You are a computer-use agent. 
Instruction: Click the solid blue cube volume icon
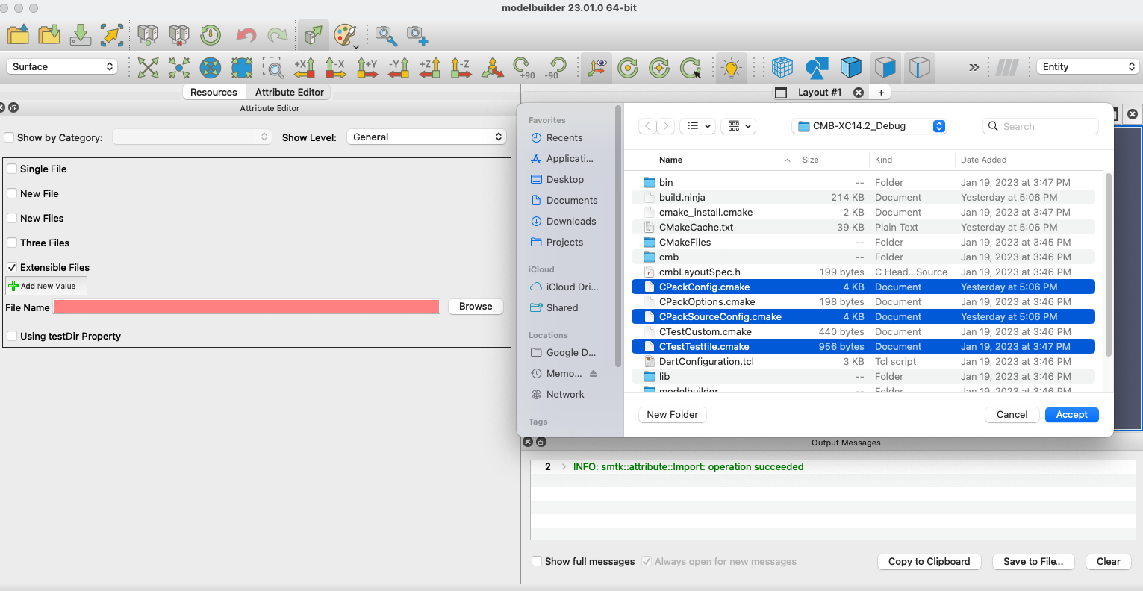851,68
